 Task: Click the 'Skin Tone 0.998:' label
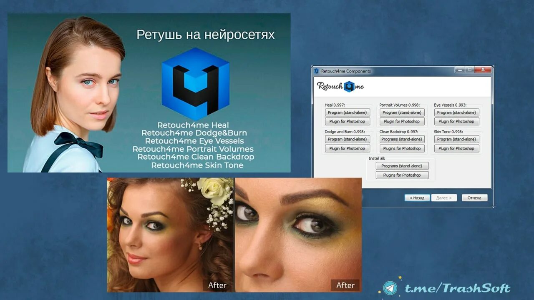pos(448,132)
